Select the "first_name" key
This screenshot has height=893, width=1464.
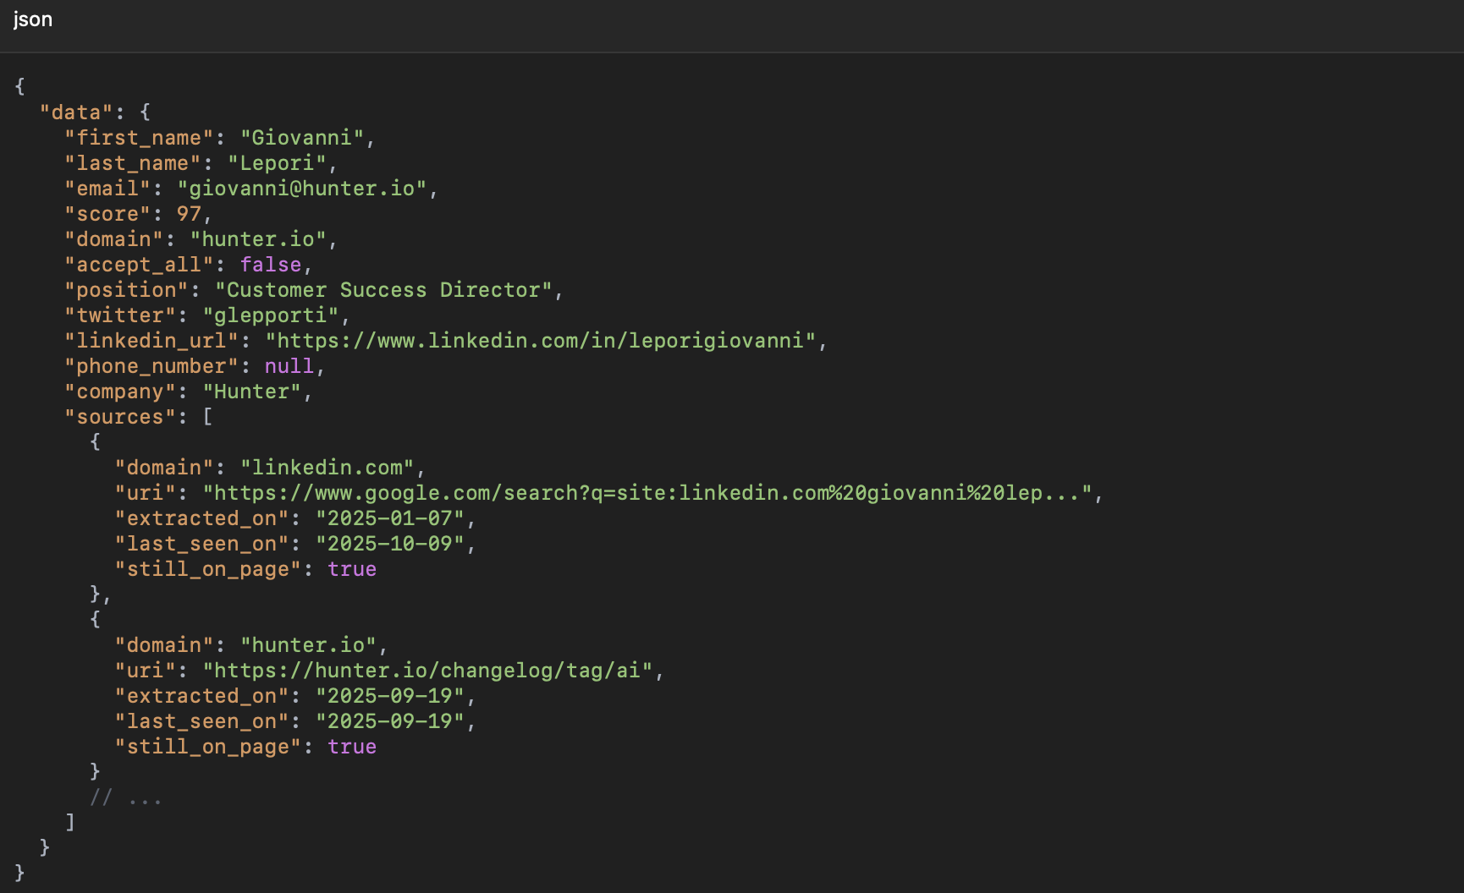coord(139,138)
